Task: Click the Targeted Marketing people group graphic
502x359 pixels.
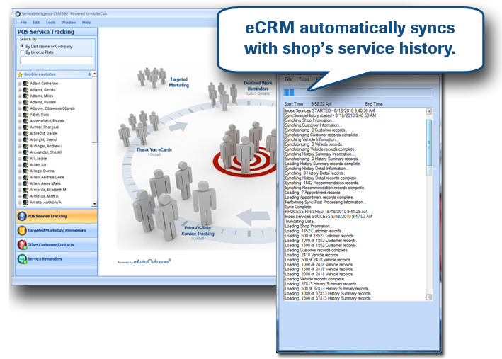Action: 152,77
